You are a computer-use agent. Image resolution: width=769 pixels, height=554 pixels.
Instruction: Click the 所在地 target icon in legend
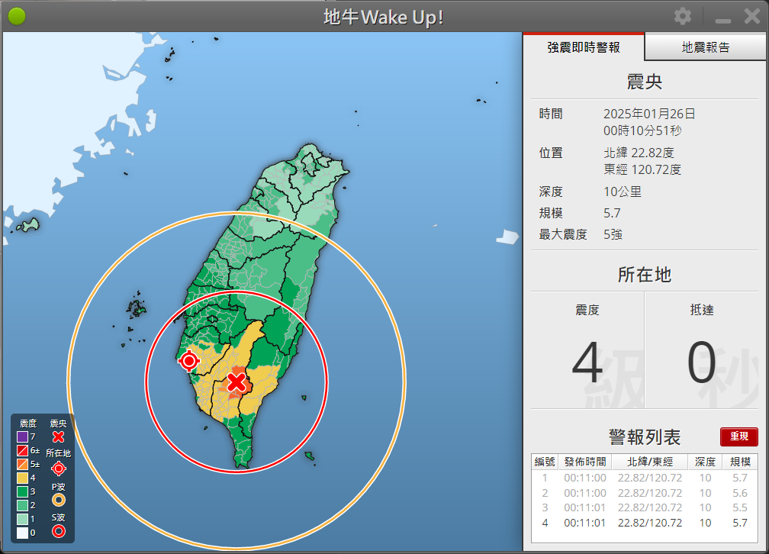click(x=58, y=469)
